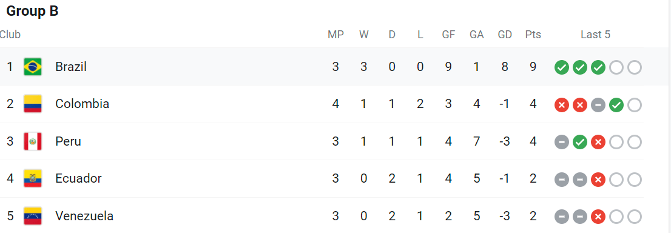Click the GD column header
The image size is (671, 233).
[505, 35]
